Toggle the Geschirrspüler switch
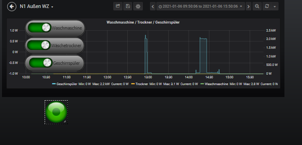This screenshot has height=145, width=302. coord(41,63)
